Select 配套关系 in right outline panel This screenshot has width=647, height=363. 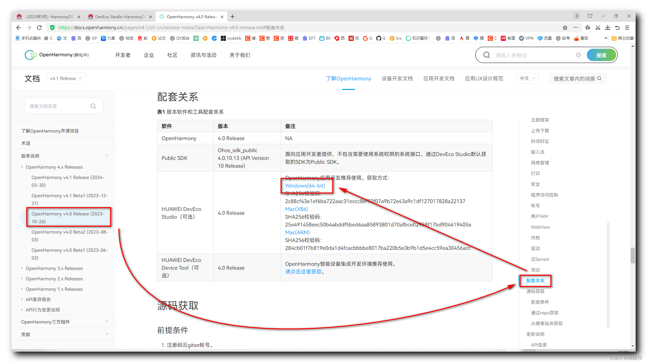click(535, 280)
